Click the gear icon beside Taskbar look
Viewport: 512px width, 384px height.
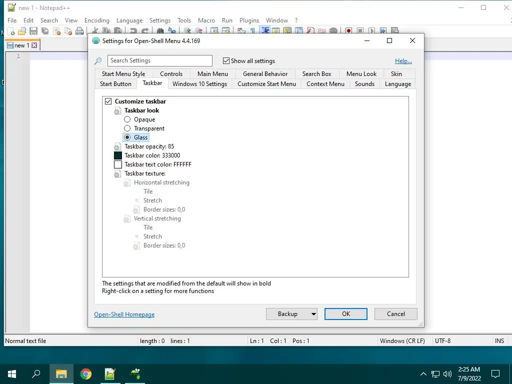point(117,111)
